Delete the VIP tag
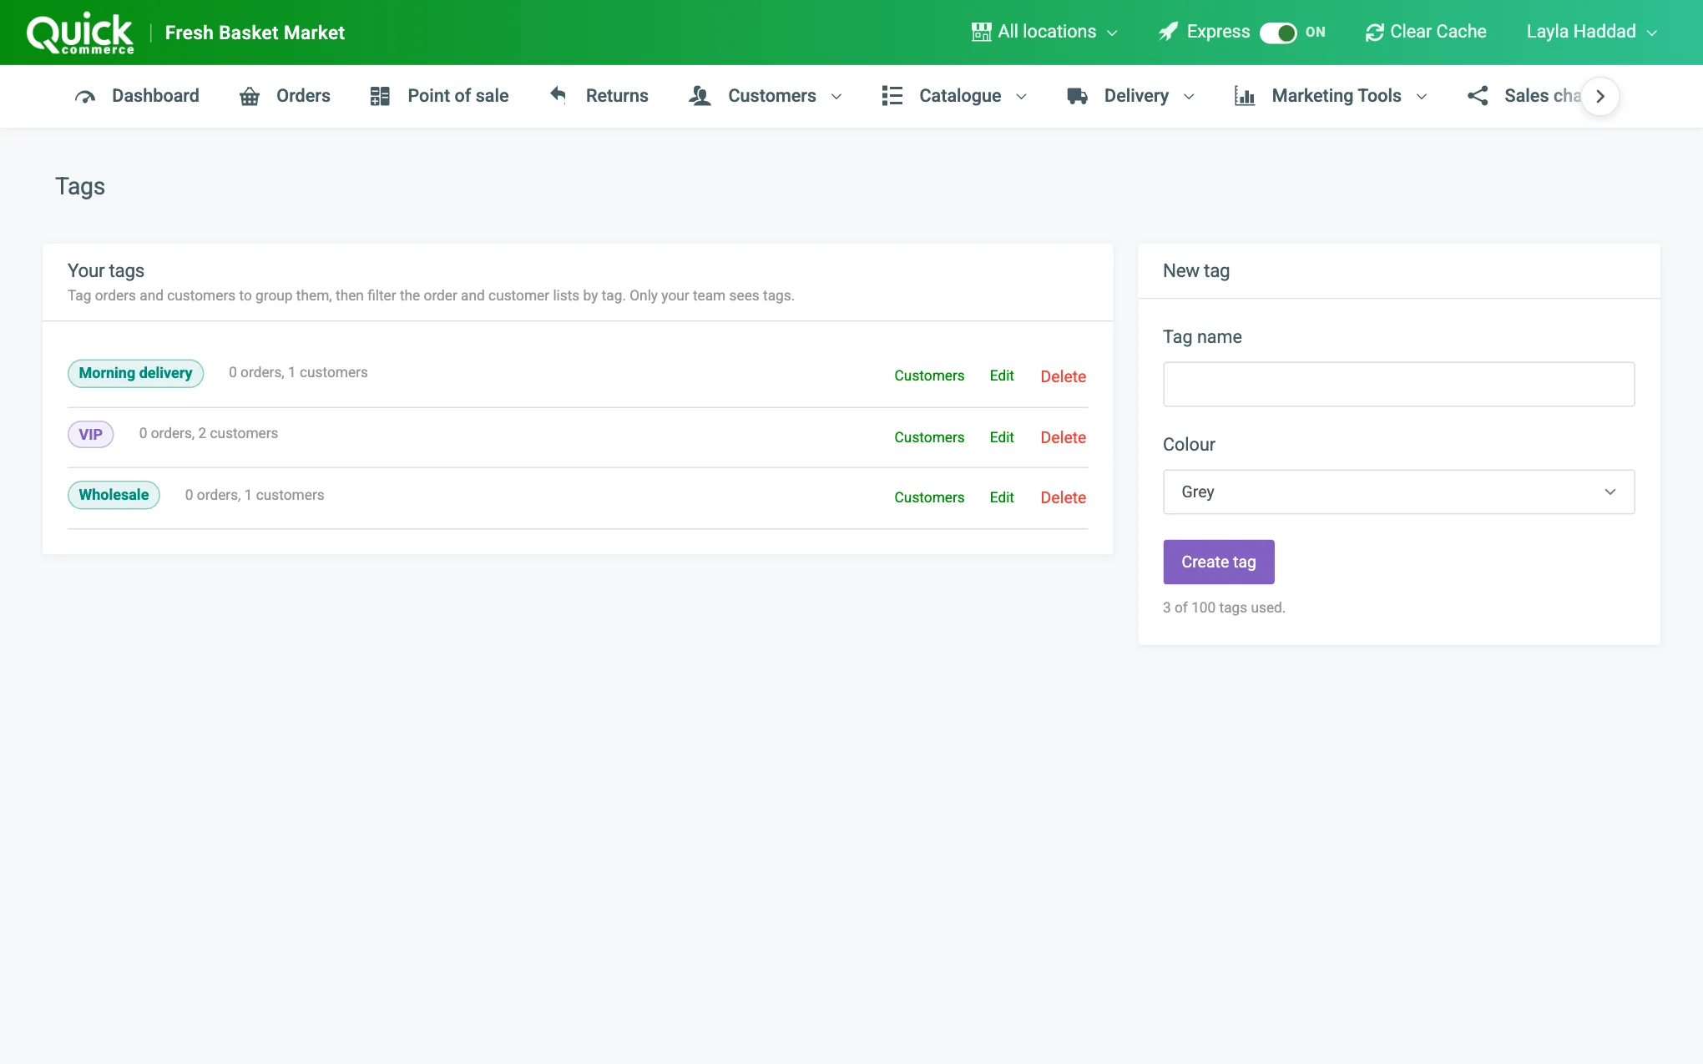1703x1064 pixels. point(1063,437)
